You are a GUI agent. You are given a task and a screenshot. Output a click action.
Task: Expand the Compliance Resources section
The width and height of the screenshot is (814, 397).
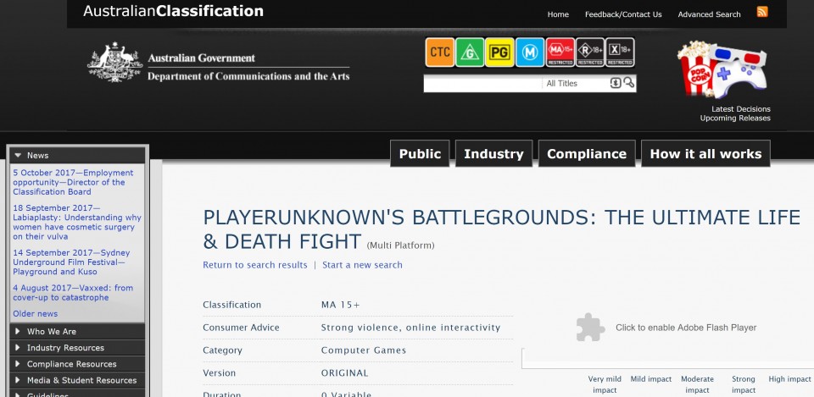(77, 364)
